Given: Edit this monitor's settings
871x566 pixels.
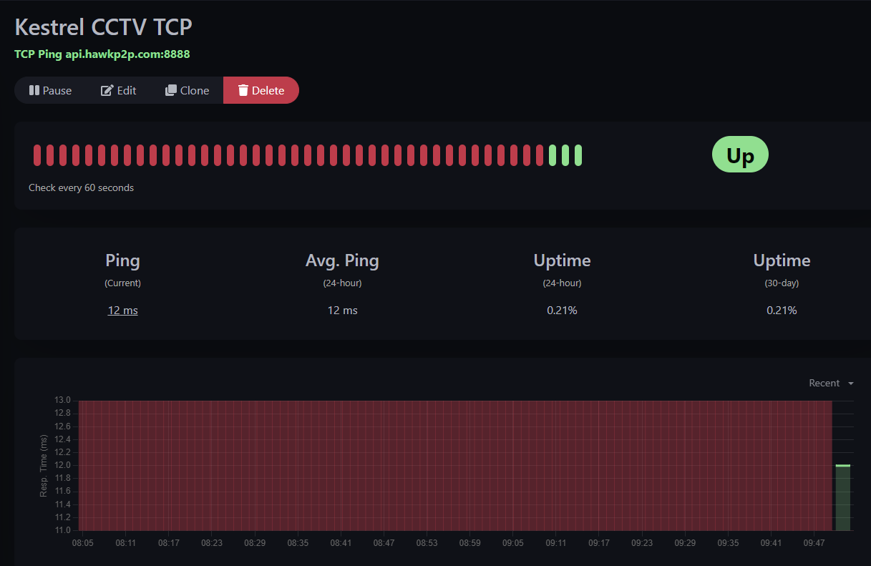Looking at the screenshot, I should tap(119, 90).
